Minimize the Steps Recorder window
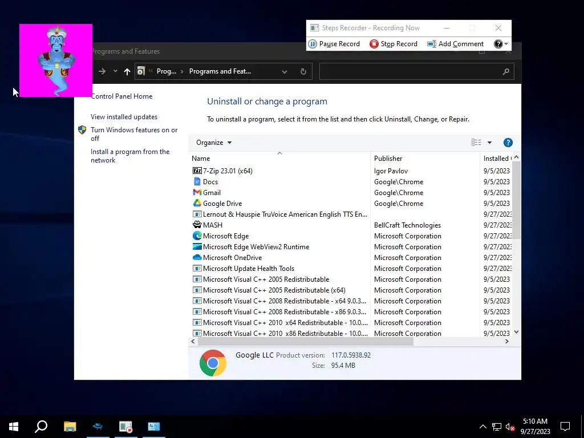Image resolution: width=584 pixels, height=438 pixels. point(447,28)
